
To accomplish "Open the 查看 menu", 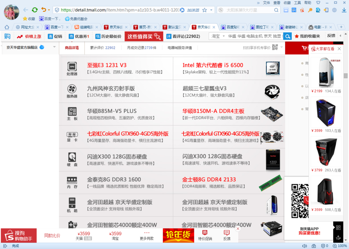I will pos(277,3).
